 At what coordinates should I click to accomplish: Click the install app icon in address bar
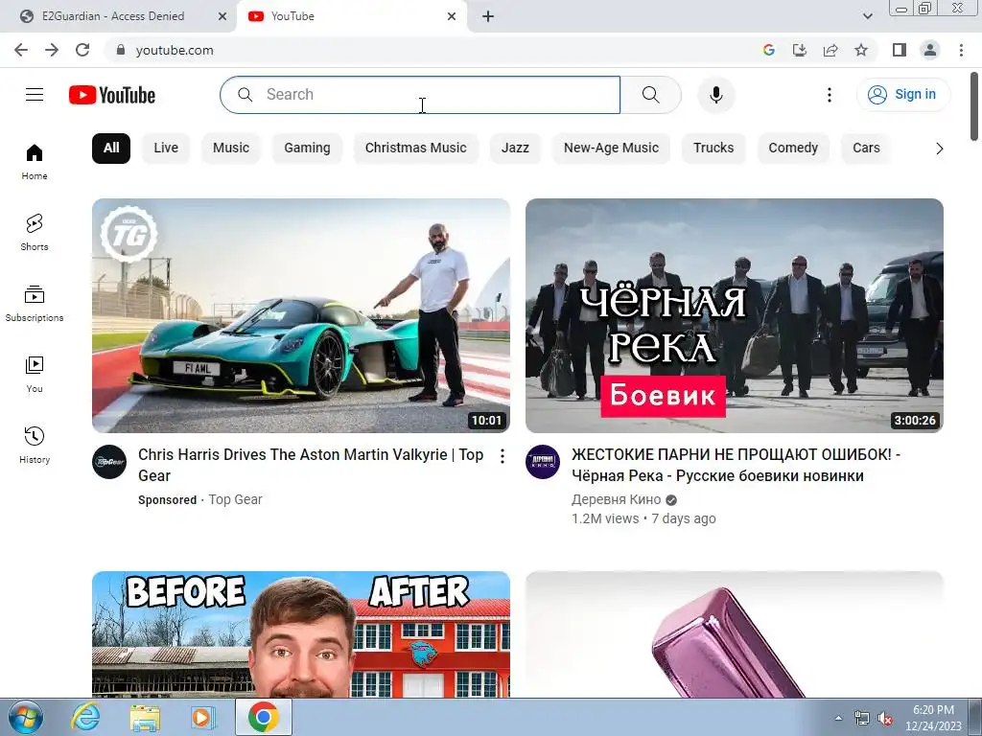(799, 50)
